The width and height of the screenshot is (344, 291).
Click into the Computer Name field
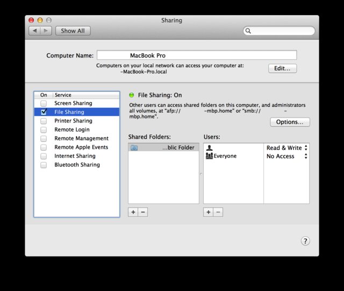(x=197, y=55)
